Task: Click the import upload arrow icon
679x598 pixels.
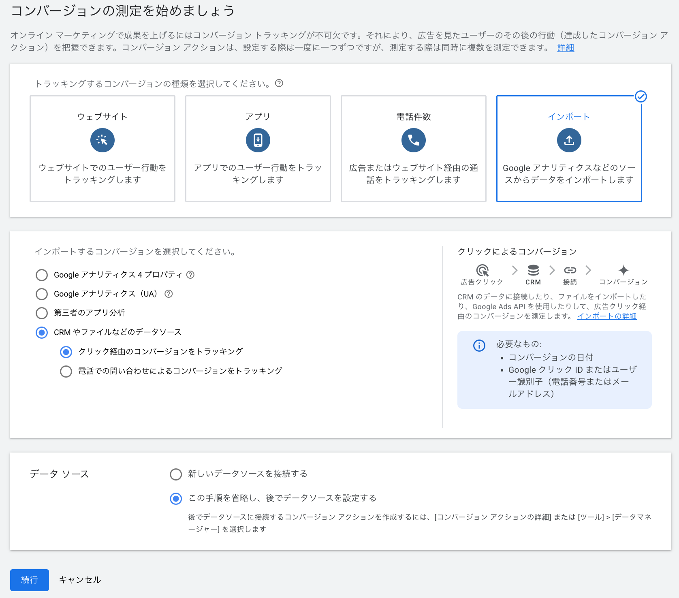Action: (569, 140)
